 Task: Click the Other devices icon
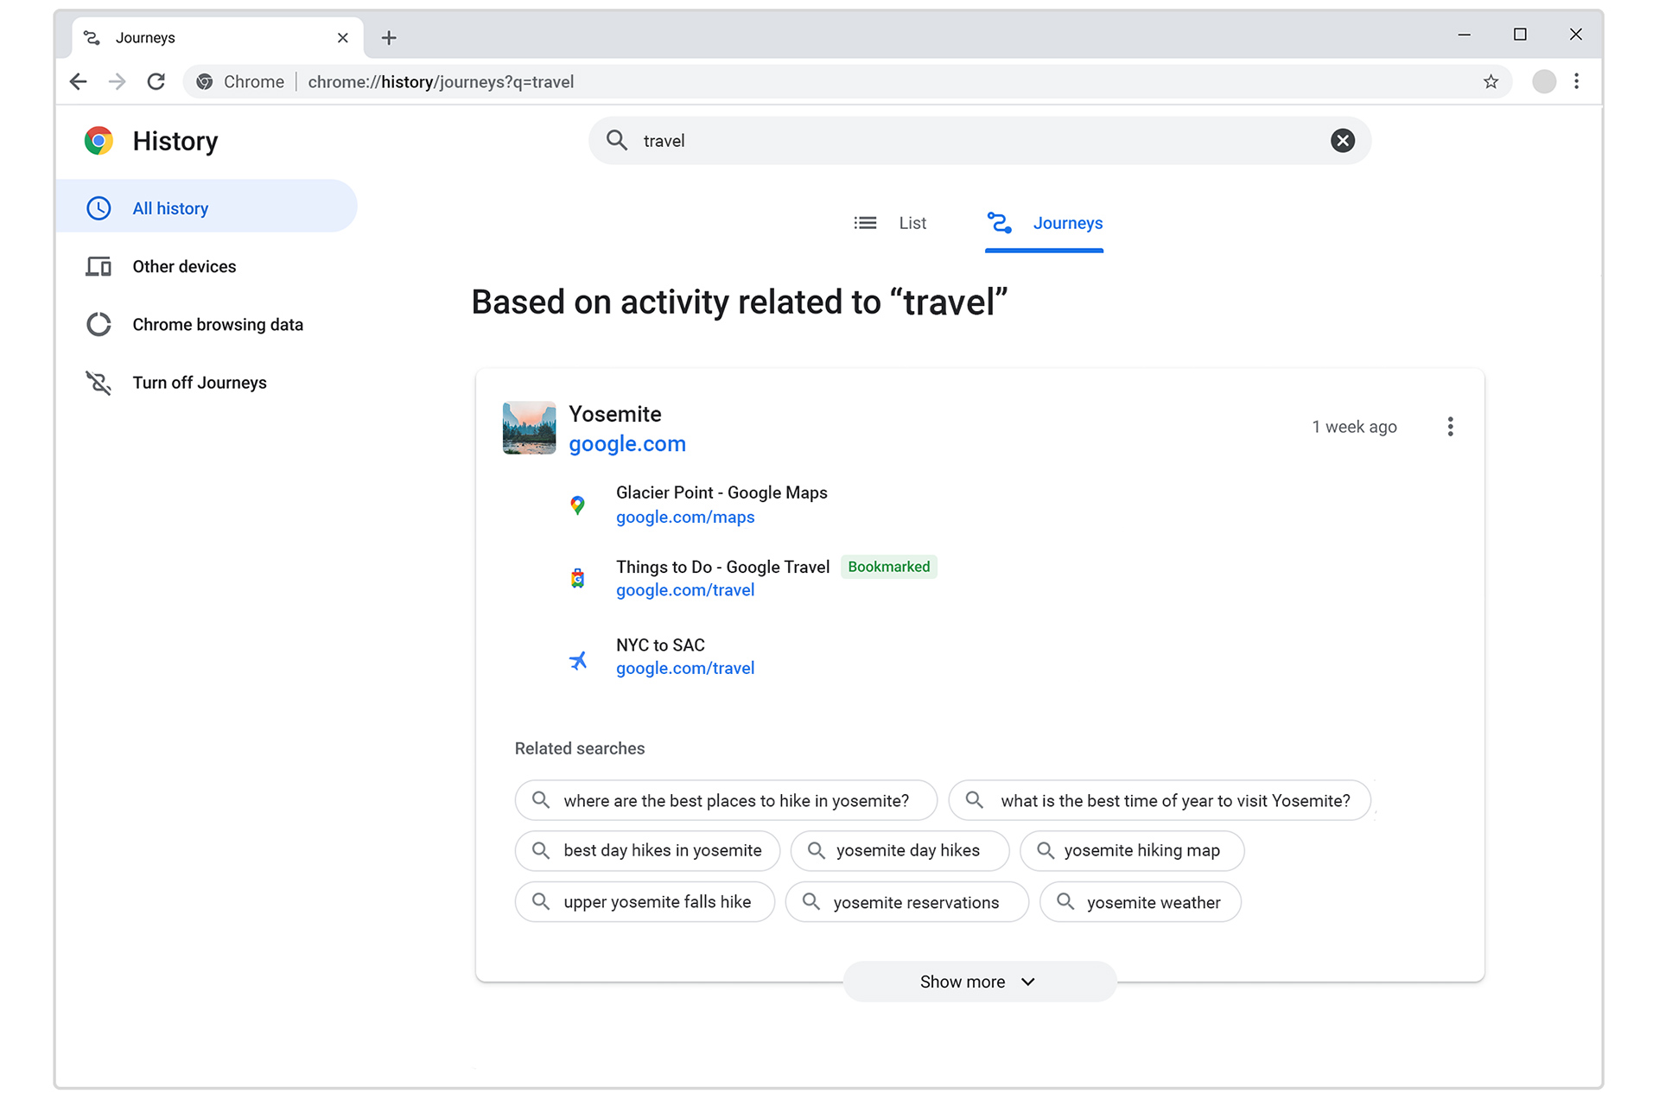pyautogui.click(x=98, y=265)
